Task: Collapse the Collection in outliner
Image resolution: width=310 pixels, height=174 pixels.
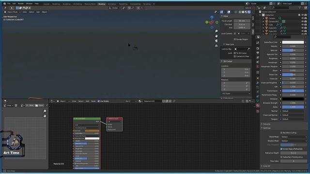Action: click(x=261, y=15)
